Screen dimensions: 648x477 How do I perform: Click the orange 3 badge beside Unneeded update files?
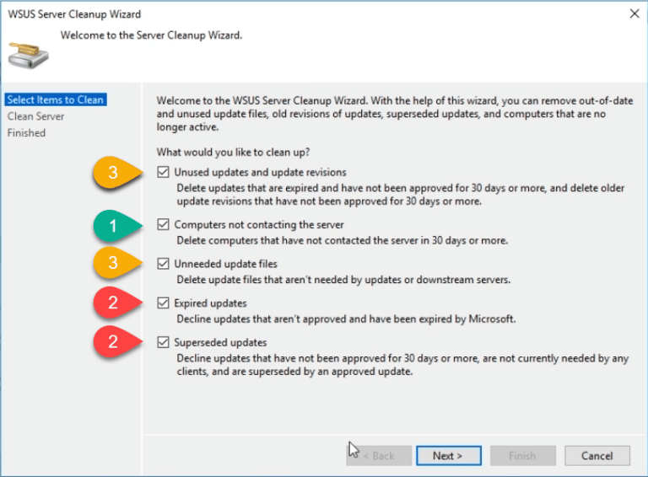113,264
